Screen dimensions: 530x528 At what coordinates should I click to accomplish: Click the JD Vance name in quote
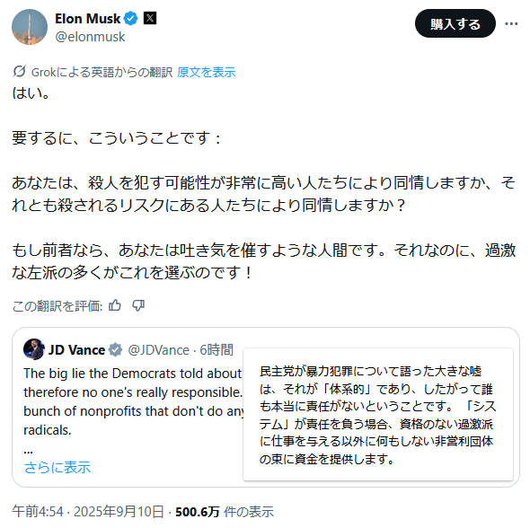coord(76,350)
